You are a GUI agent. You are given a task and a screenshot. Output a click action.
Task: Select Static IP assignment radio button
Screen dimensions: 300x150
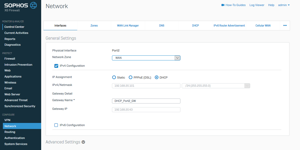coord(114,77)
